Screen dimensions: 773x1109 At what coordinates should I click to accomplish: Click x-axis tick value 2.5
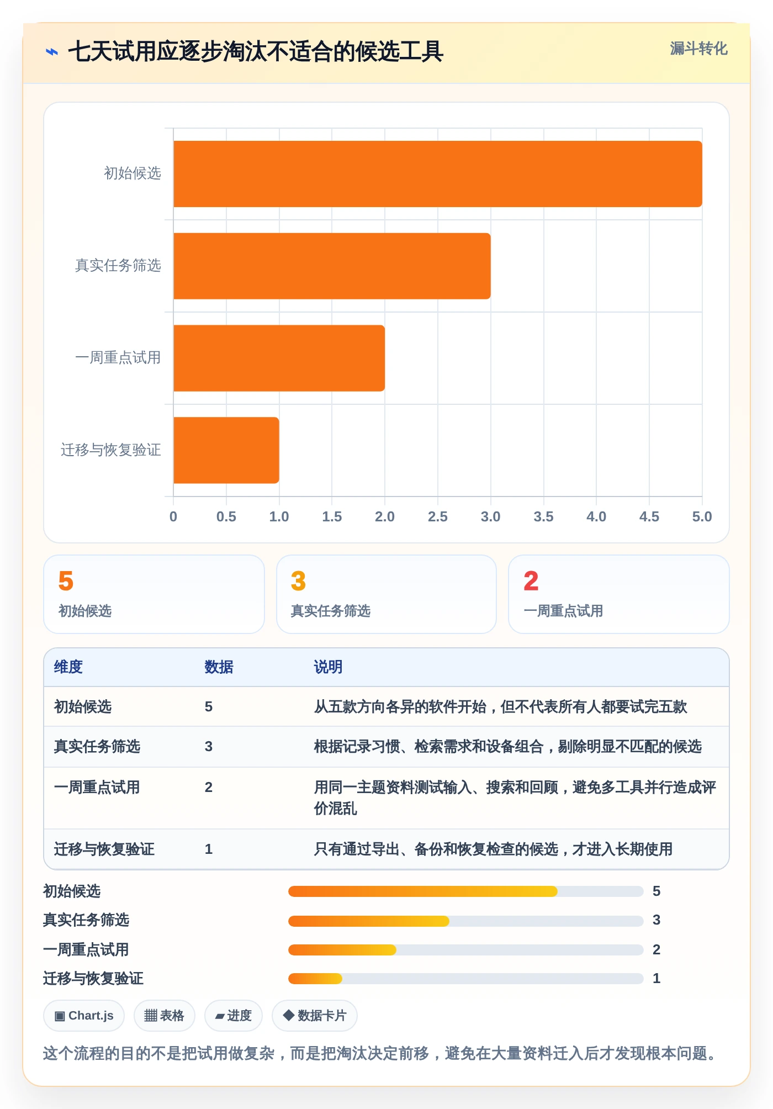pos(437,517)
